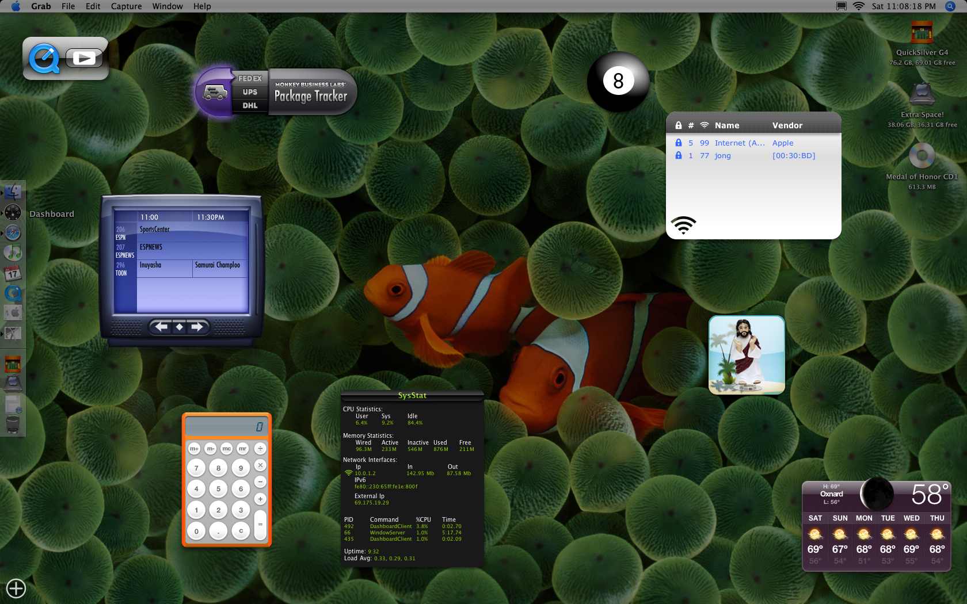The image size is (967, 604).
Task: Open the Window menu
Action: click(167, 6)
